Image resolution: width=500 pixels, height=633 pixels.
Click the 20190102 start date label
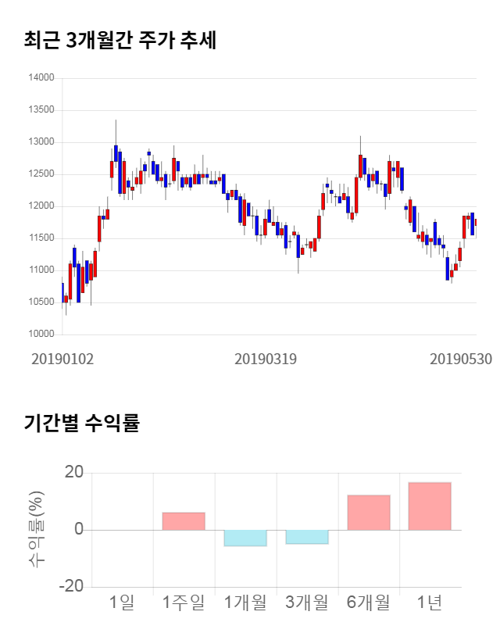[x=62, y=359]
